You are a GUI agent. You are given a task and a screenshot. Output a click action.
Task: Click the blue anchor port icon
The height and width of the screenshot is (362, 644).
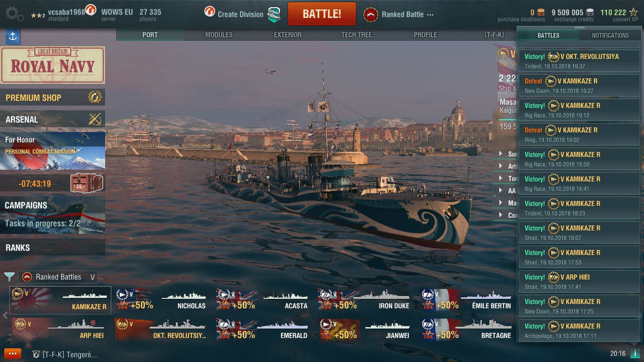[13, 37]
